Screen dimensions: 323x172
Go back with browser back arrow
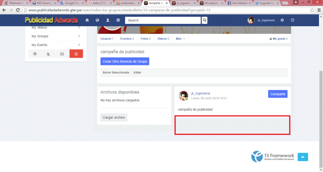[x=4, y=10]
